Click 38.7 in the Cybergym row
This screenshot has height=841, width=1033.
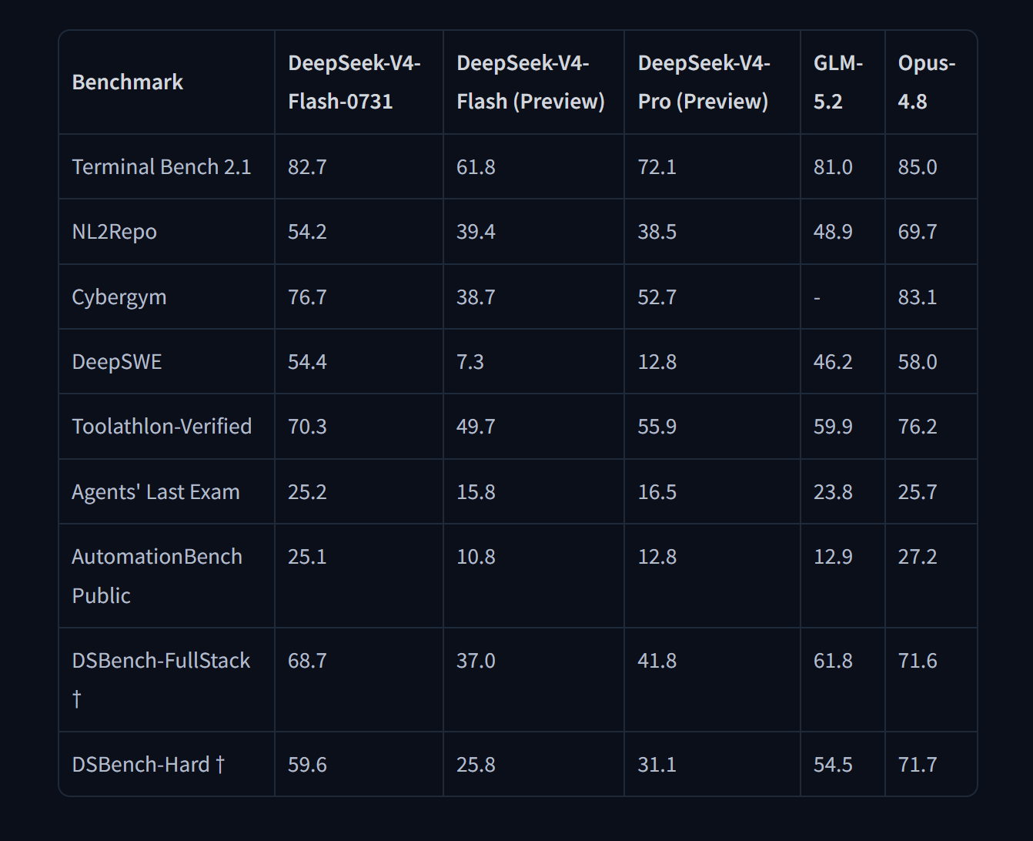click(476, 297)
